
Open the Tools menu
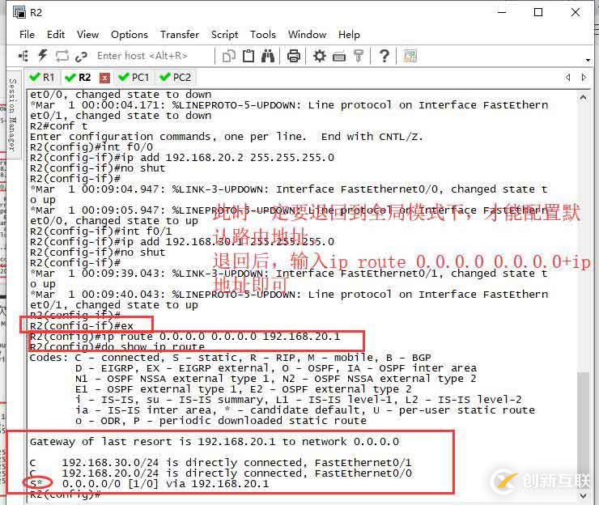point(263,34)
